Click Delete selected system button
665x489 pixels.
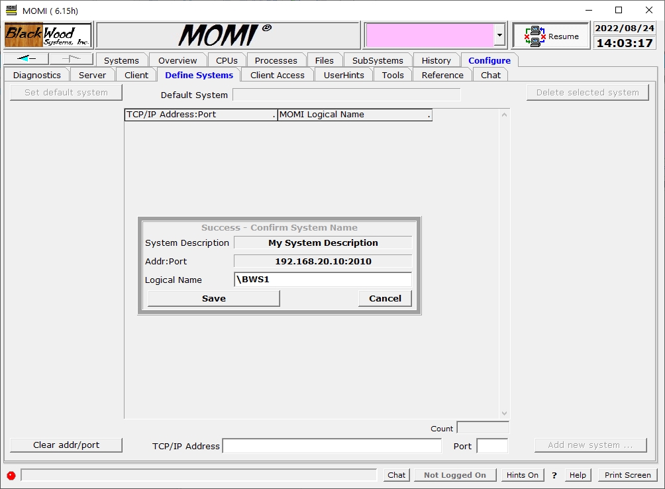588,93
